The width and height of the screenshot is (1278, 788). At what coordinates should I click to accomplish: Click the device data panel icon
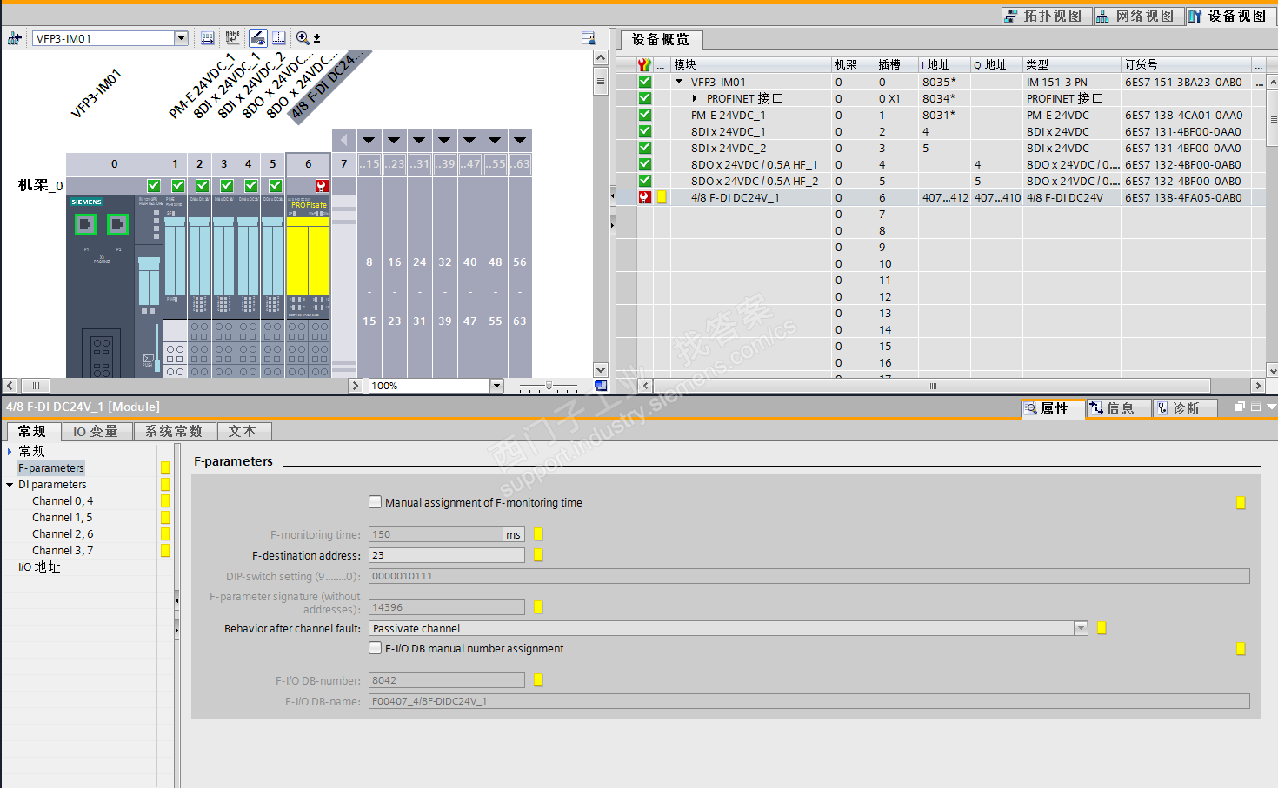pos(589,38)
